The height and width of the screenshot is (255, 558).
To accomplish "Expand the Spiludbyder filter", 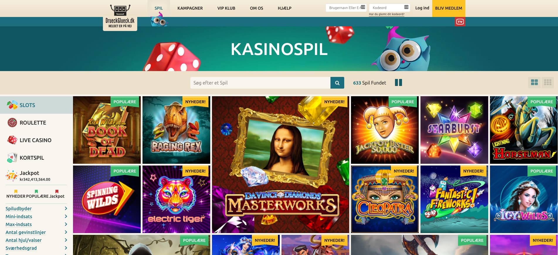I will (36, 209).
